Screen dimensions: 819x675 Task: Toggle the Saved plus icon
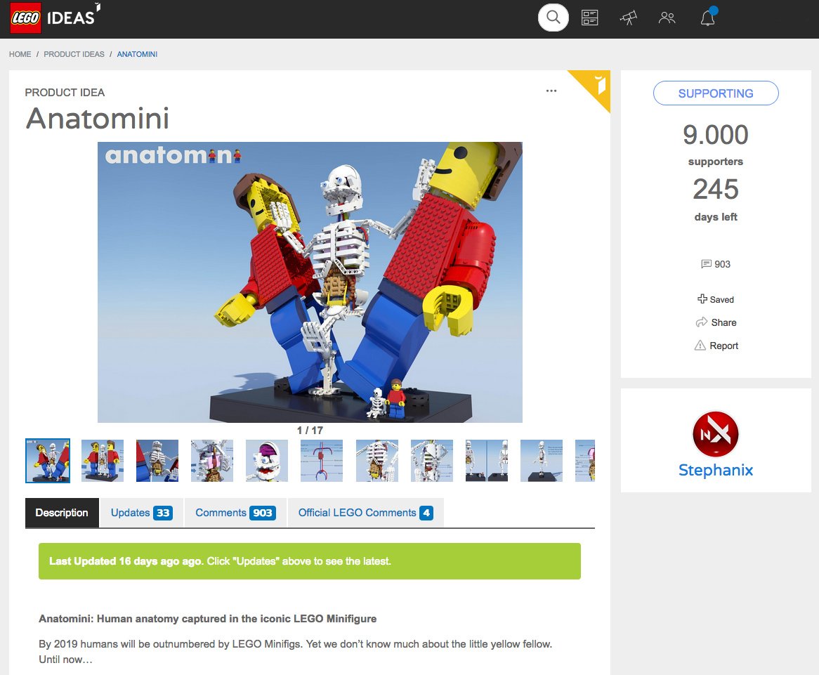tap(702, 299)
